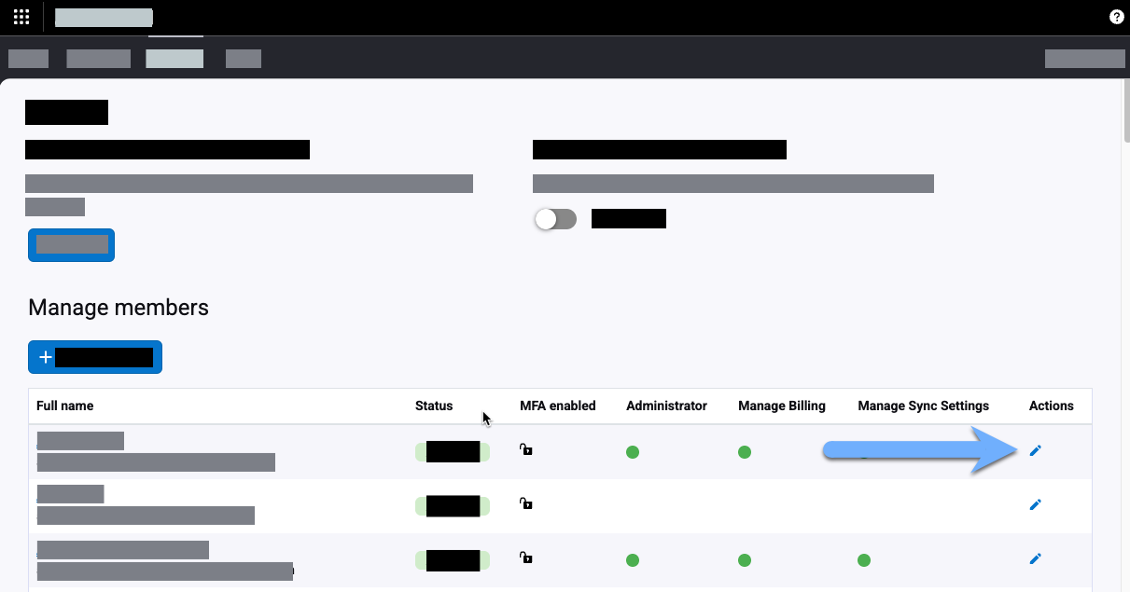Click the Manage members heading
Image resolution: width=1130 pixels, height=592 pixels.
click(x=119, y=307)
